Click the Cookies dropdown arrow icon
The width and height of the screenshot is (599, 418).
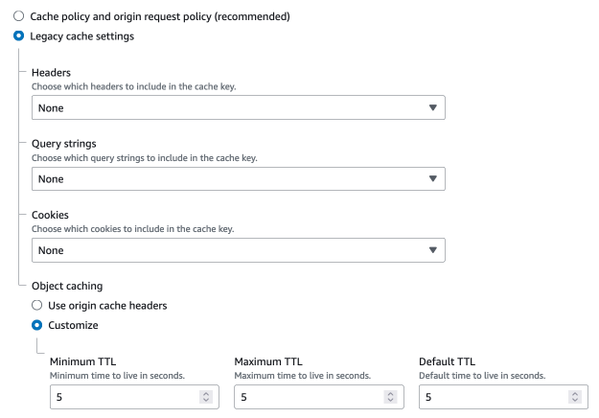click(x=433, y=250)
